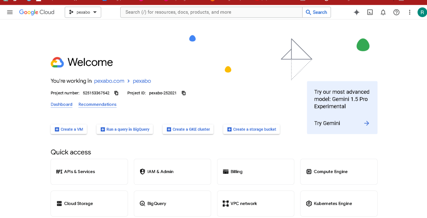
Task: Open the pexabo project link
Action: point(142,81)
